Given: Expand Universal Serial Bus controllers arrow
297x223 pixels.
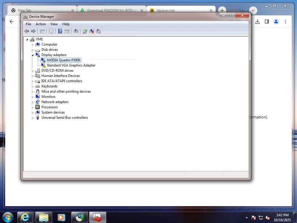Looking at the screenshot, I should click(x=32, y=118).
